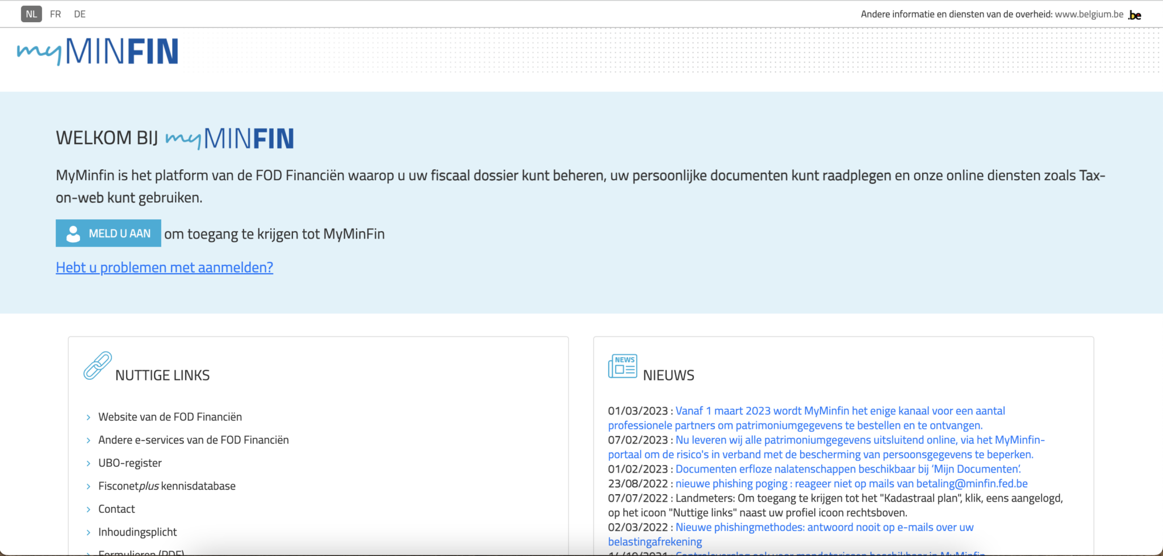Click the myMINFIN header logo
The image size is (1163, 556).
[x=98, y=52]
